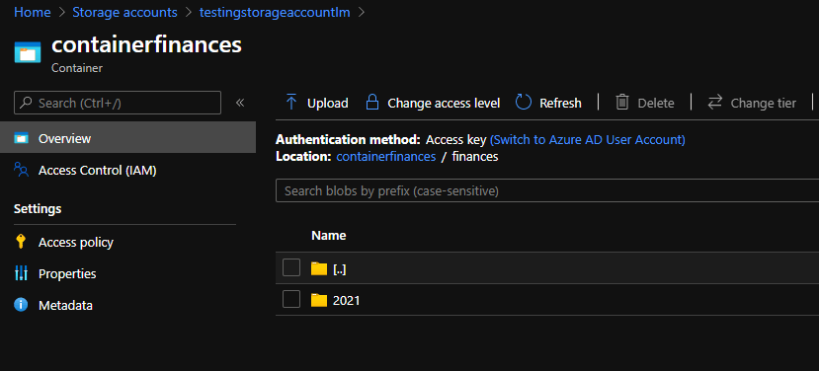Go to Storage accounts breadcrumb

tap(124, 12)
